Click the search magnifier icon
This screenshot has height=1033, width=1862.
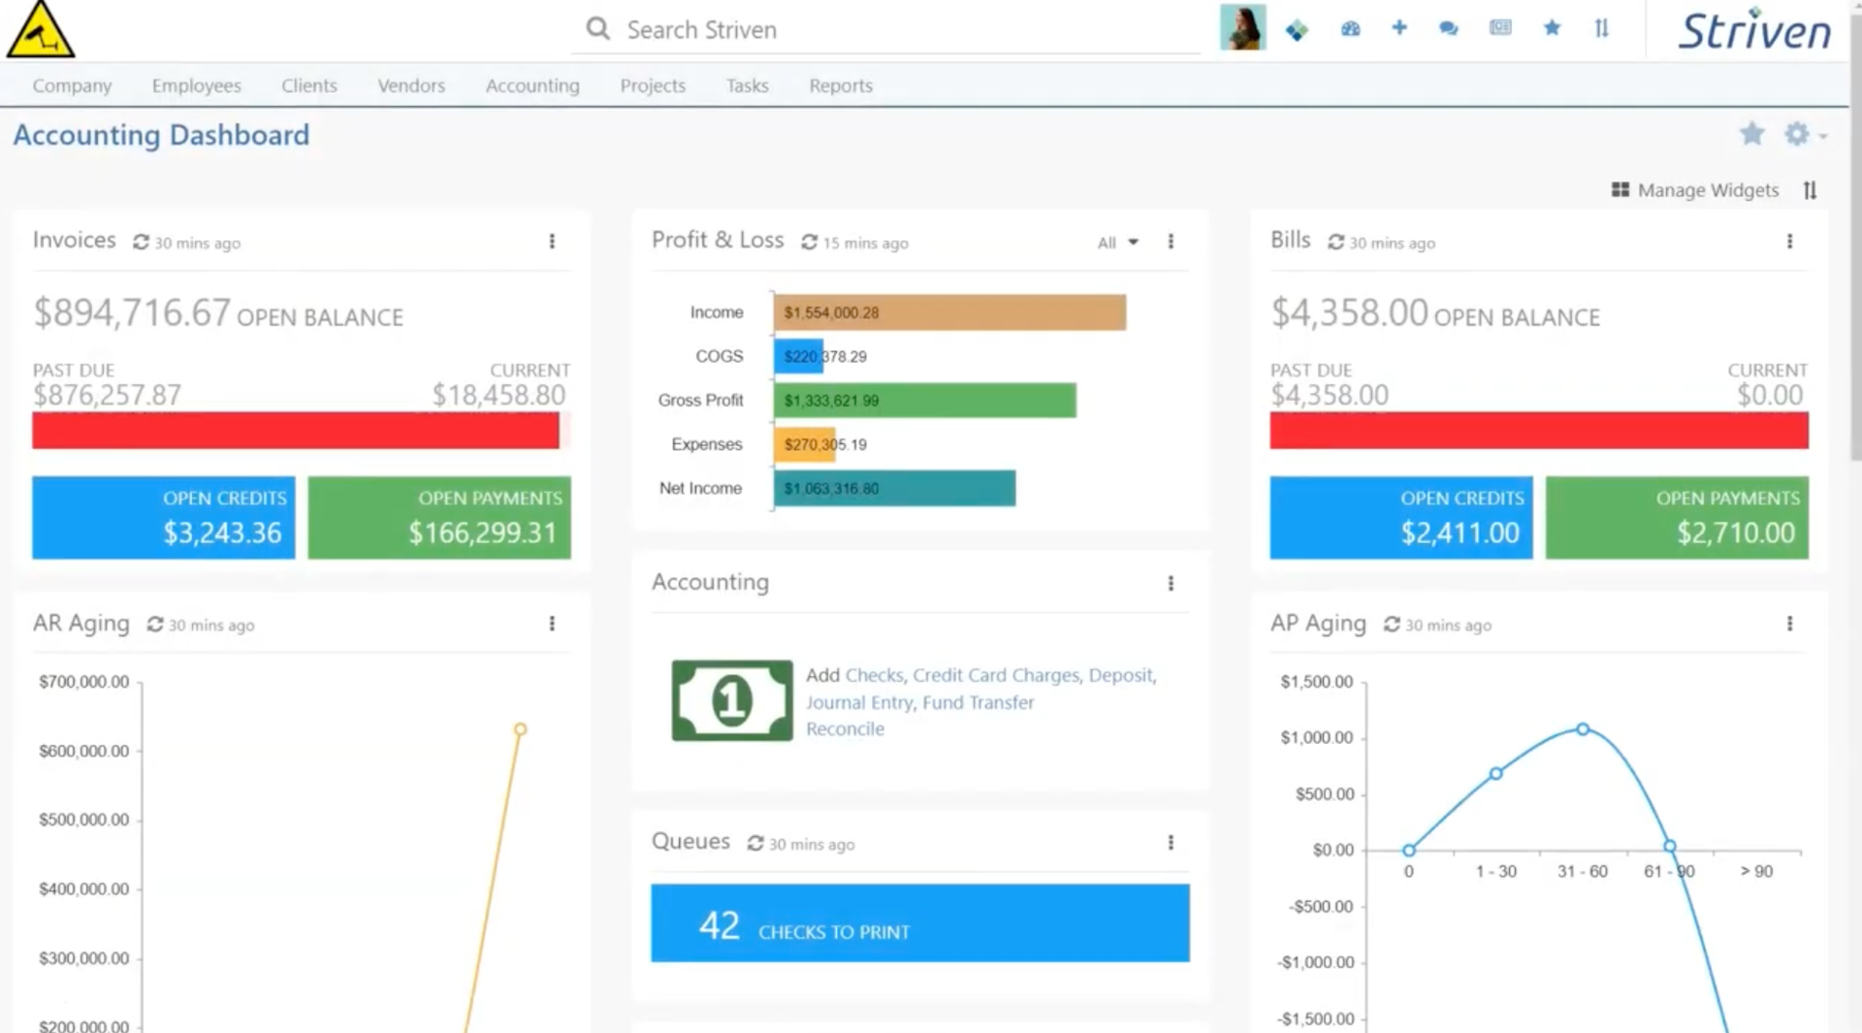[x=597, y=29]
